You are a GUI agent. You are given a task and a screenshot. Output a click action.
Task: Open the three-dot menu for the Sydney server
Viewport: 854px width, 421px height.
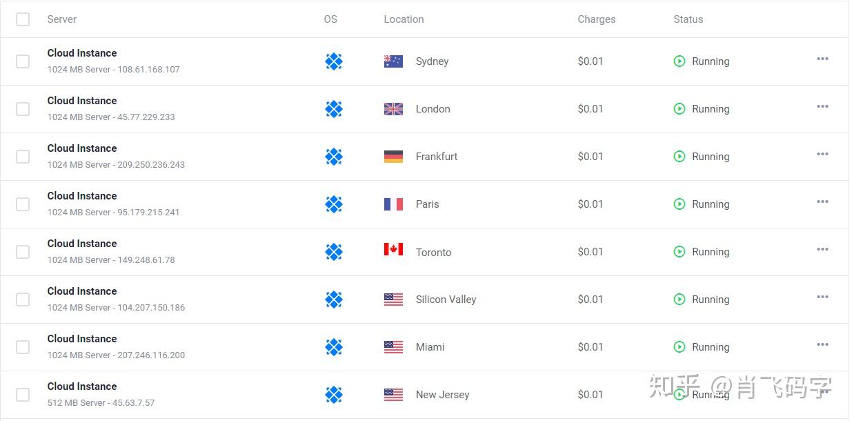click(x=822, y=59)
